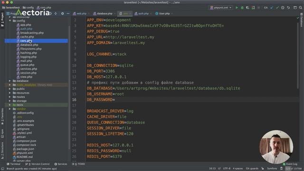Open the Version Control tool window
Screen dimensions: 304x171
point(38,164)
